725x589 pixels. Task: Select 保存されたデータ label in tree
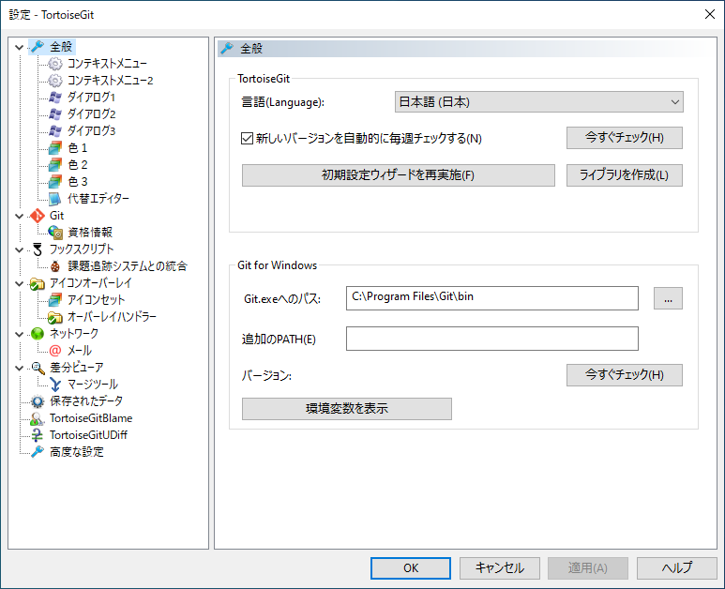86,401
